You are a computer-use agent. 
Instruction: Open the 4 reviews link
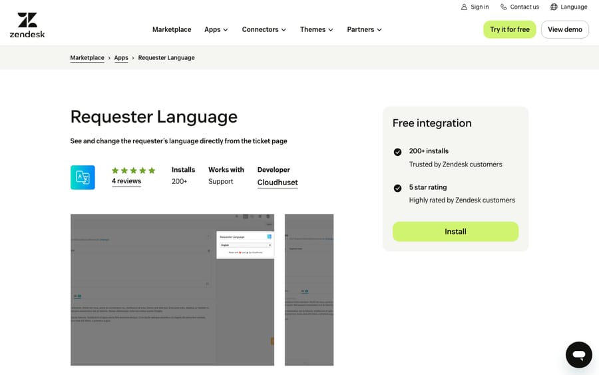click(x=126, y=181)
